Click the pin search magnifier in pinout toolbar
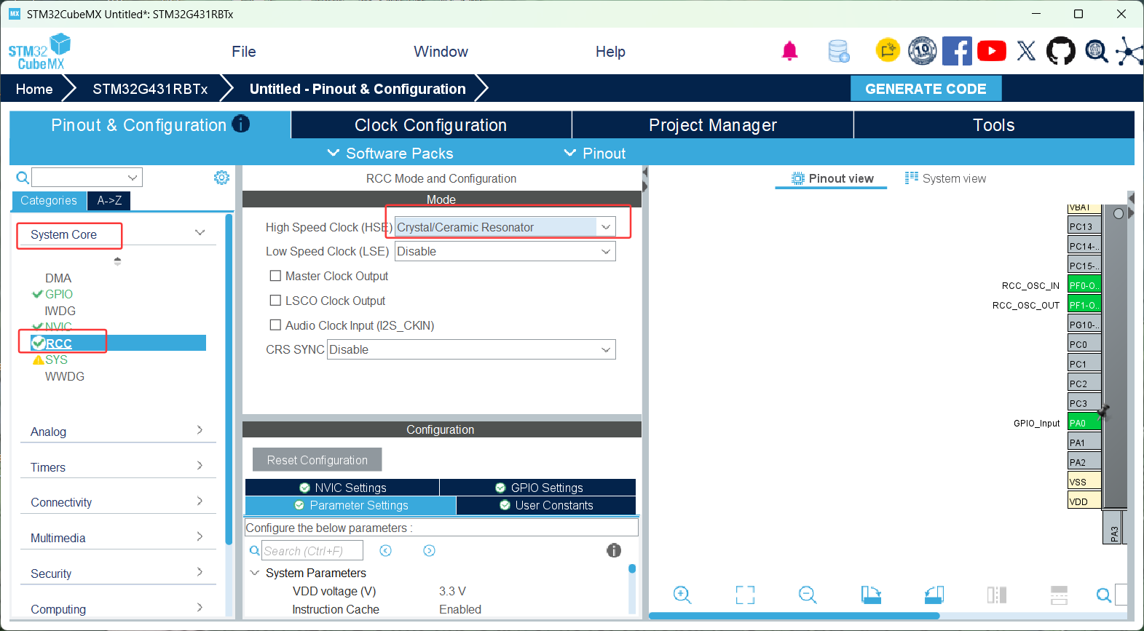 pyautogui.click(x=1104, y=595)
